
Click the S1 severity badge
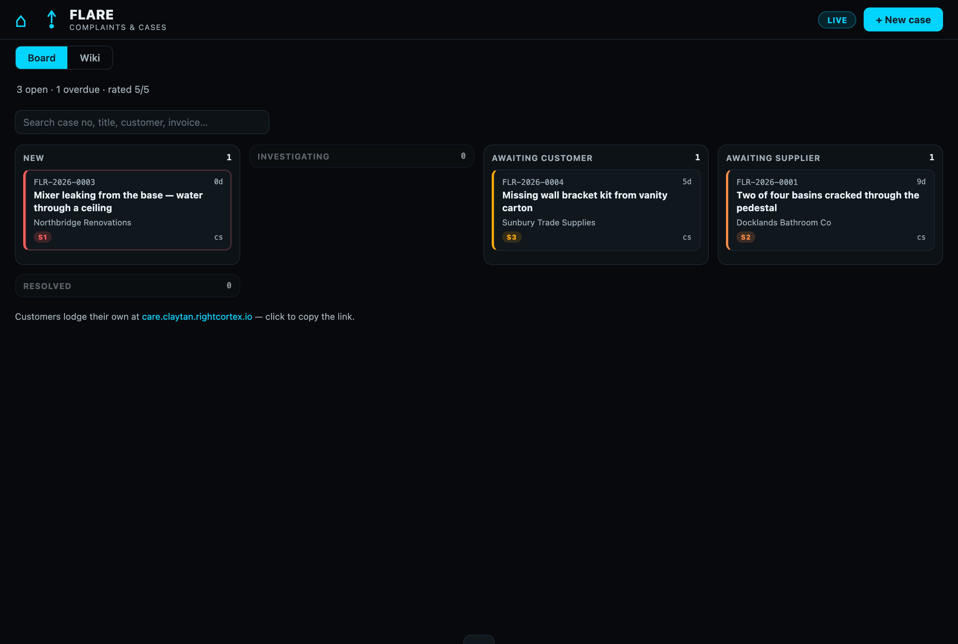point(43,237)
